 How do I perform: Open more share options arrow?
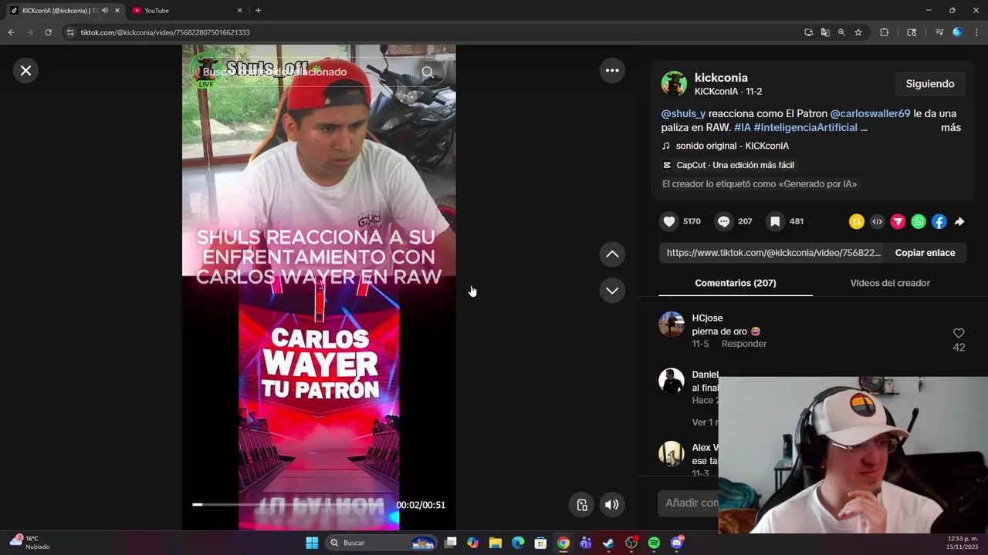959,222
